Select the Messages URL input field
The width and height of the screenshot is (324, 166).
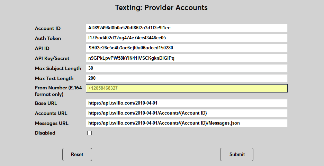[x=187, y=123]
